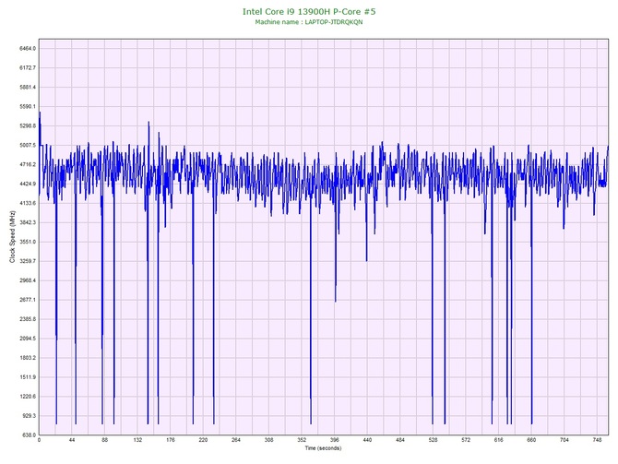Click the chart title 'Intel Core i9 13900H P-Core #5'
The image size is (618, 464).
309,11
